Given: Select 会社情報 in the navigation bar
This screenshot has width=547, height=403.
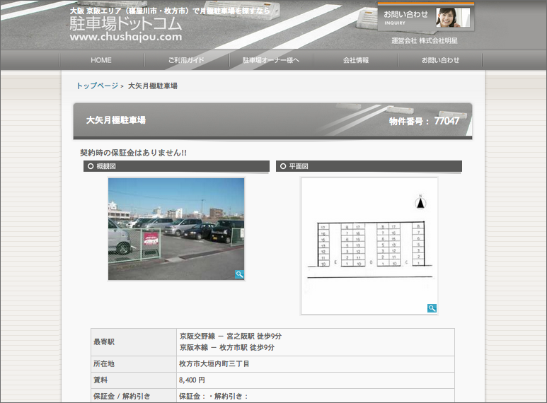Looking at the screenshot, I should coord(356,60).
